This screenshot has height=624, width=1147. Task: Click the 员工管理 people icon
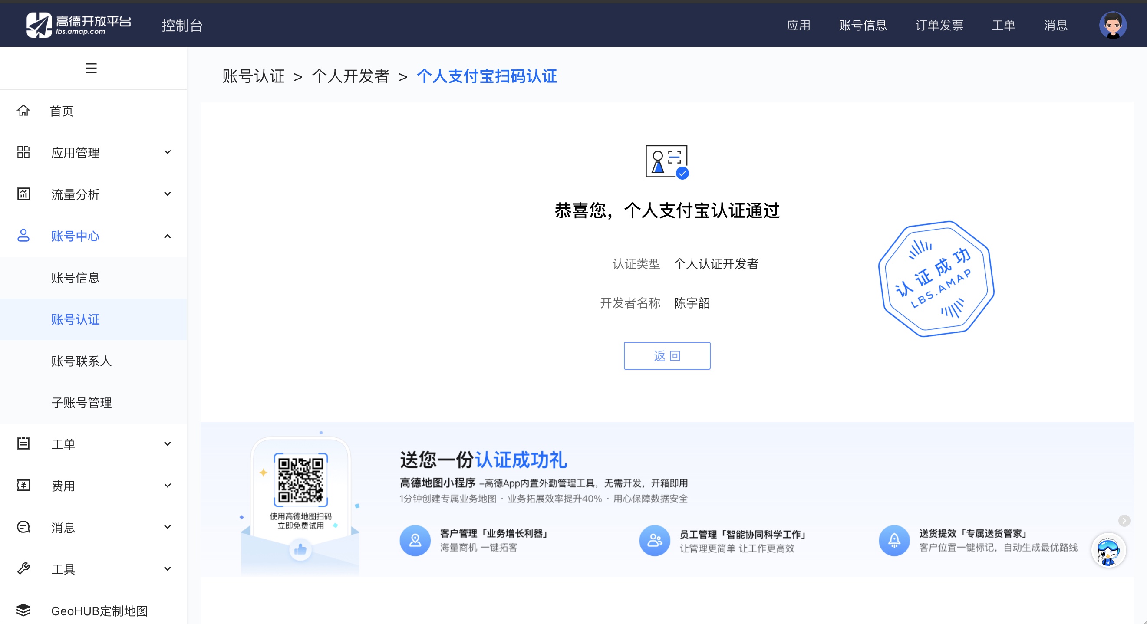(x=655, y=540)
